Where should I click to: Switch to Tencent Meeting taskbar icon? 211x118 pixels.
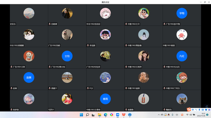click(x=118, y=115)
